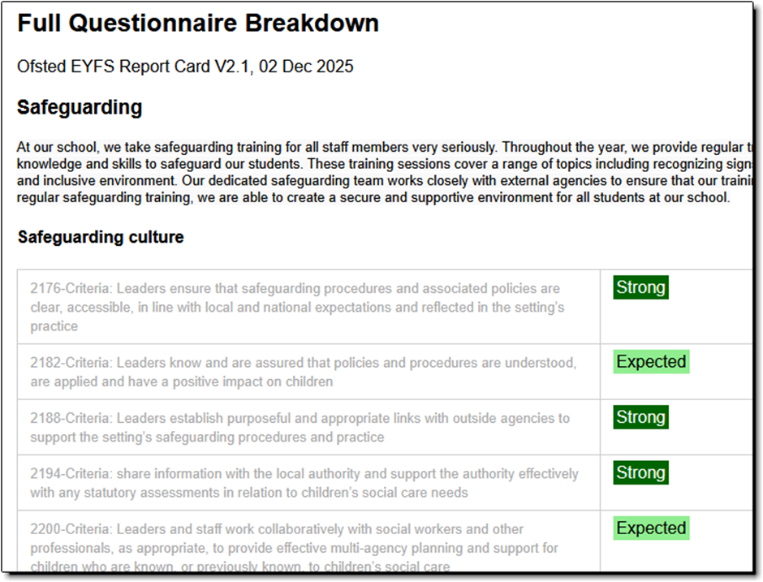763x582 pixels.
Task: Click the Expected badge for criteria 2200
Action: (x=651, y=528)
